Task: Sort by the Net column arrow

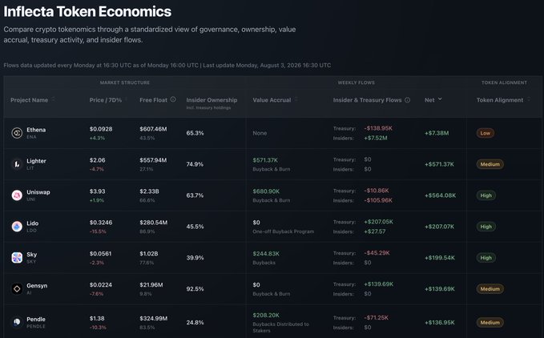Action: (440, 99)
